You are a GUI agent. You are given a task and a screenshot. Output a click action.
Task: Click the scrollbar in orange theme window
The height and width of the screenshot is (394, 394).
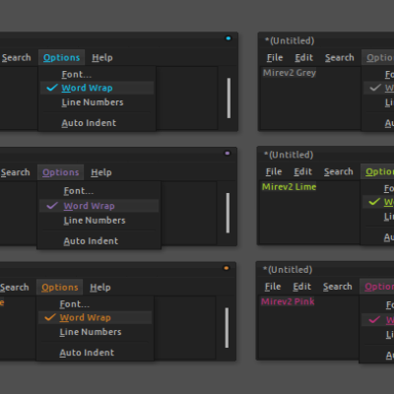(227, 327)
